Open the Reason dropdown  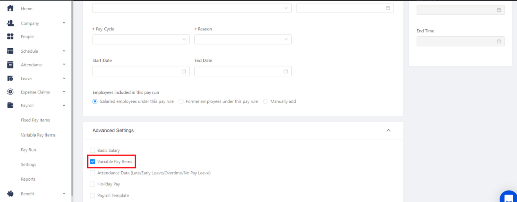tap(243, 39)
